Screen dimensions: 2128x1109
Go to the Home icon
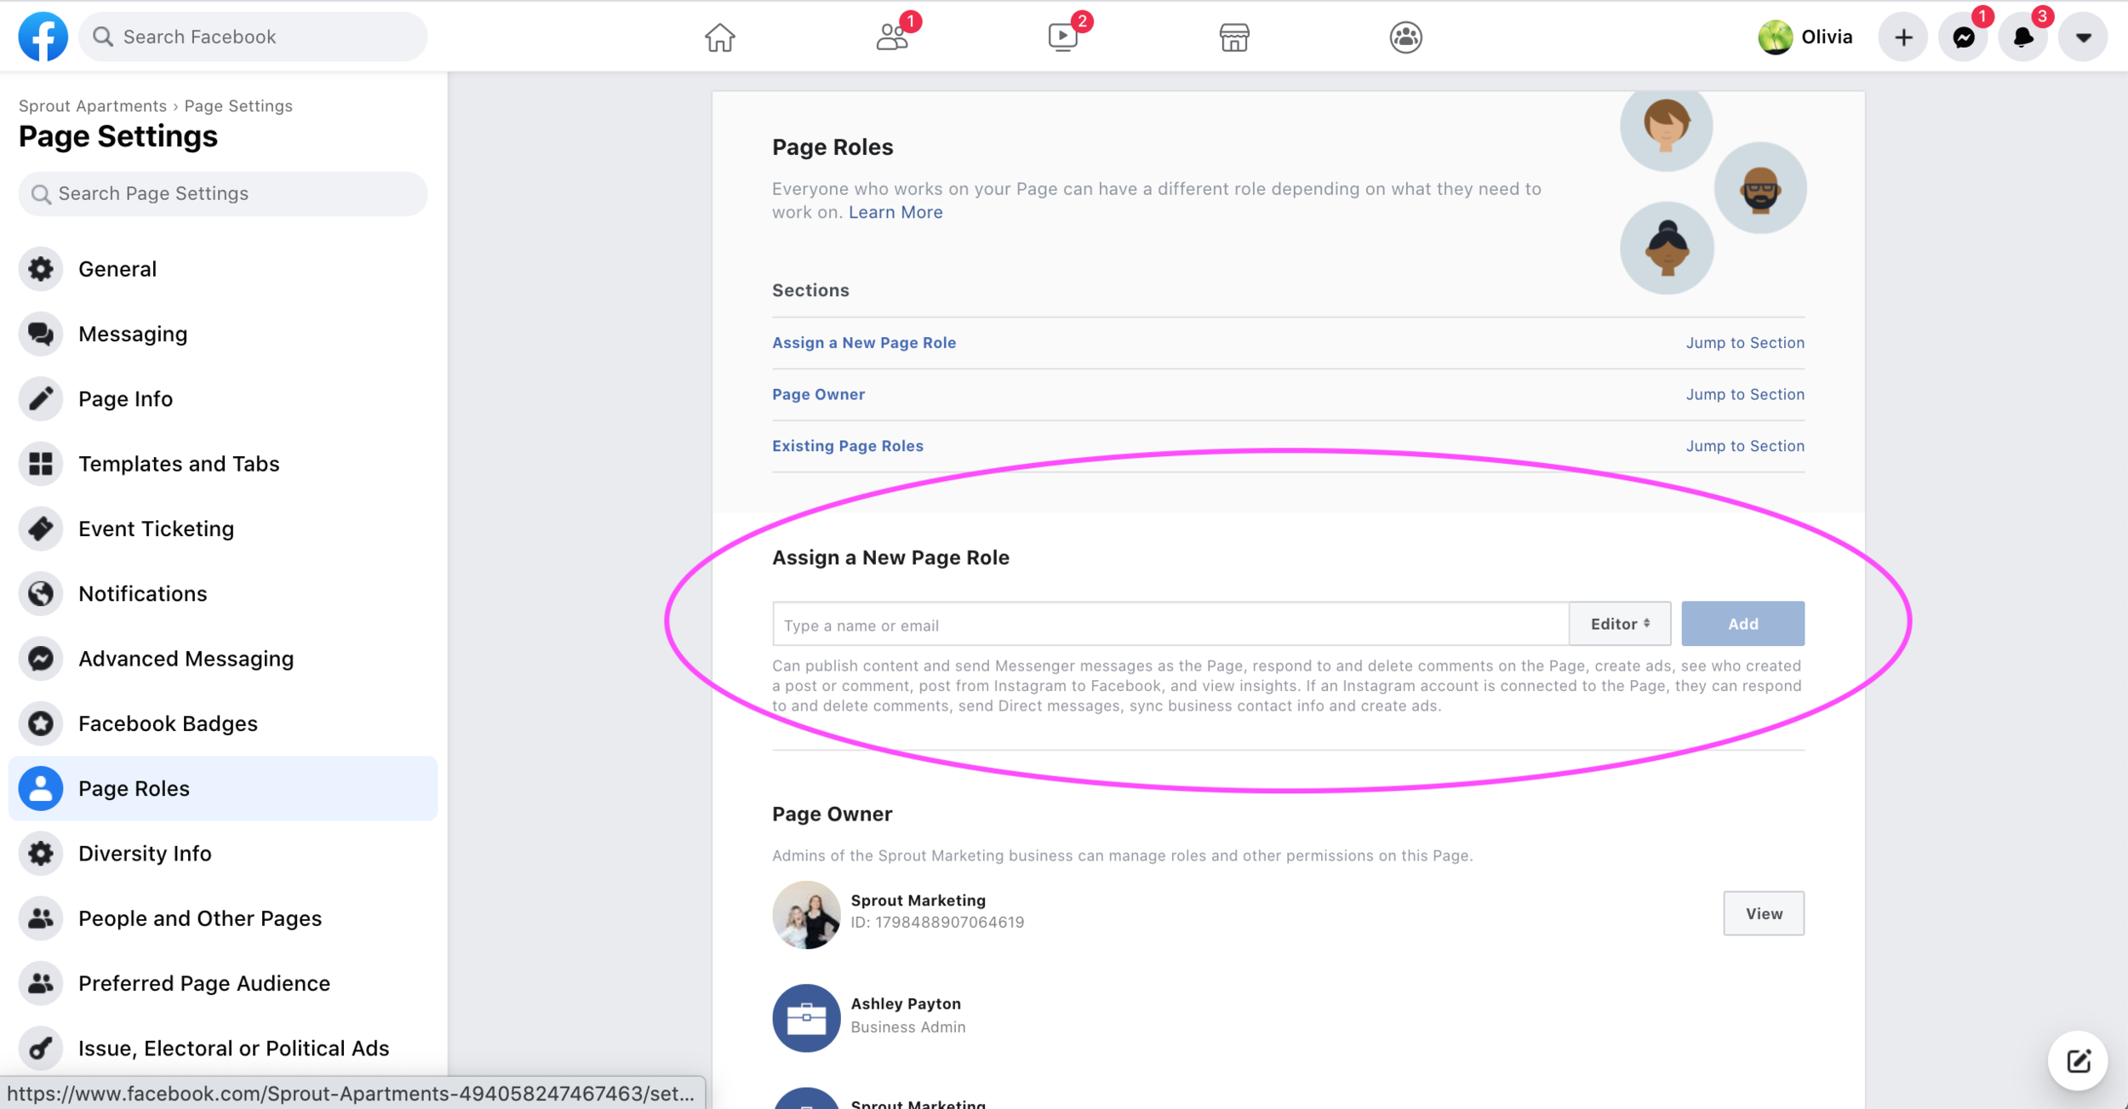(x=719, y=37)
